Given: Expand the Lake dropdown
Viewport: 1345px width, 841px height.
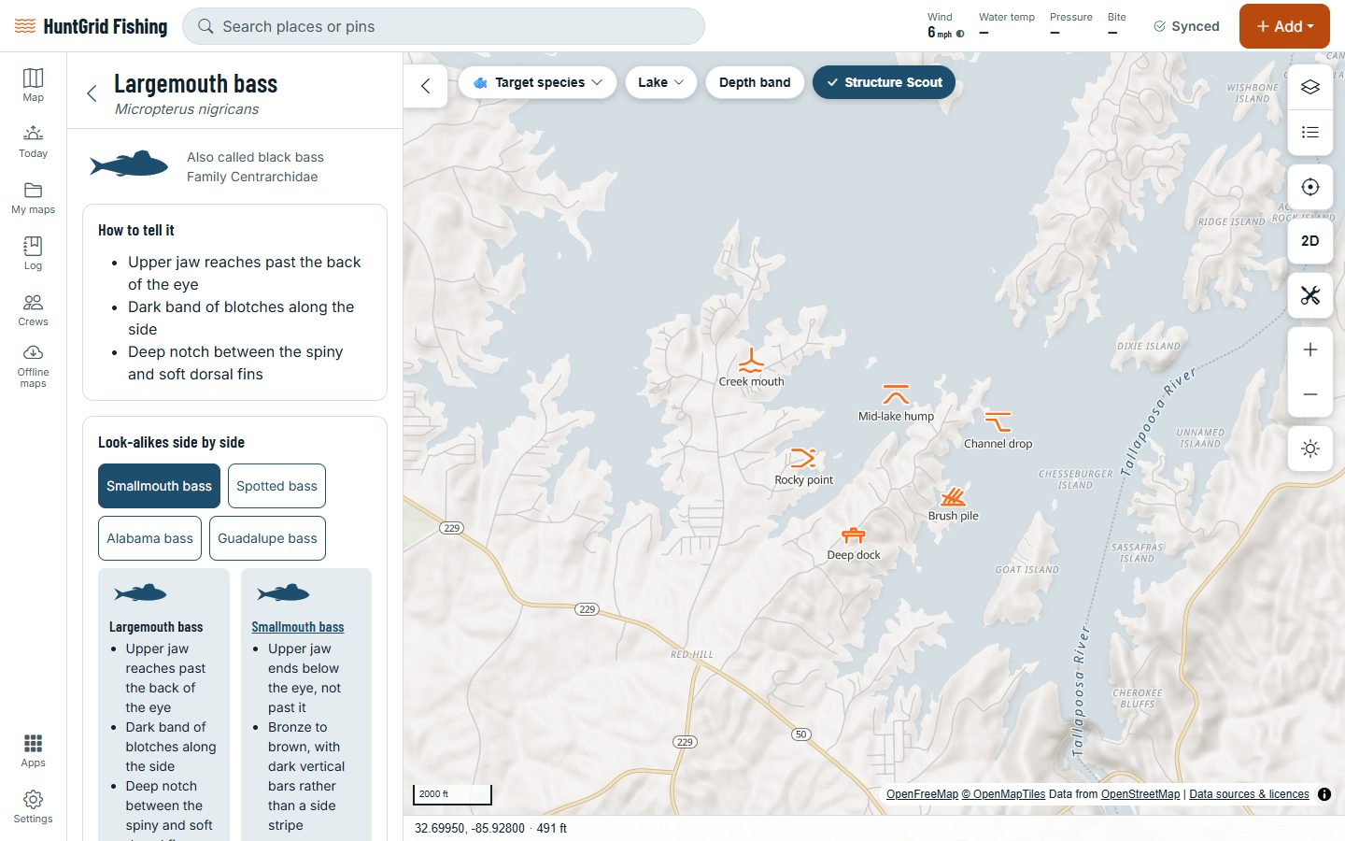Looking at the screenshot, I should 660,82.
